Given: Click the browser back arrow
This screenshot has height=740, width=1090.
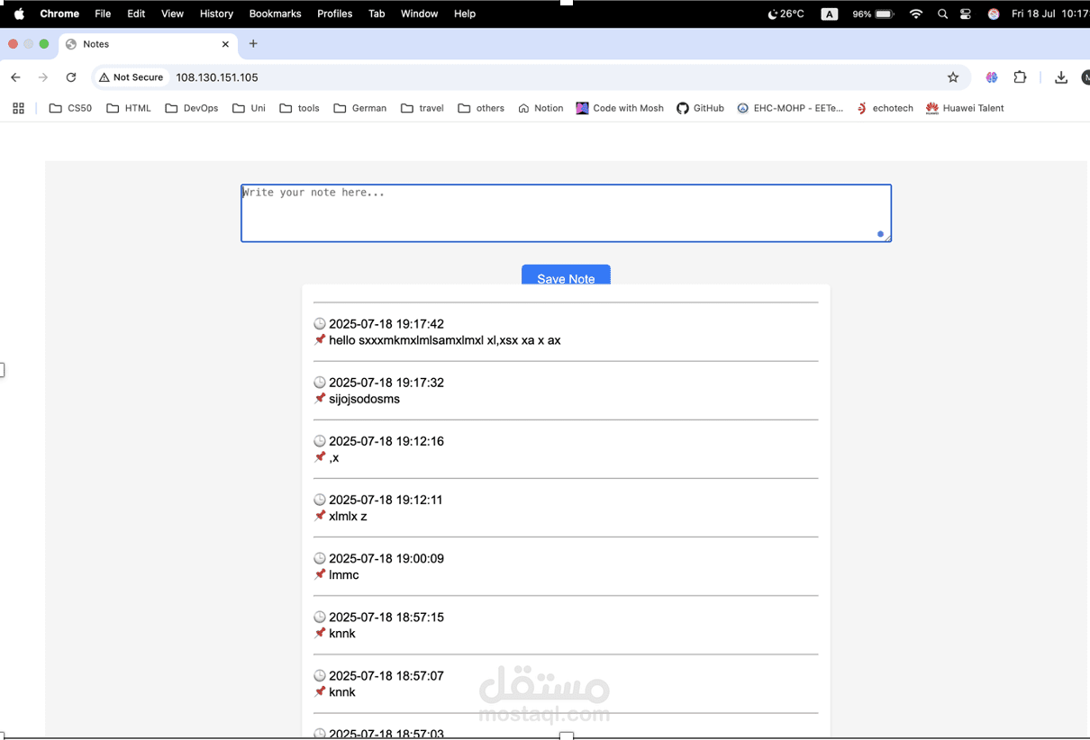Looking at the screenshot, I should (15, 77).
